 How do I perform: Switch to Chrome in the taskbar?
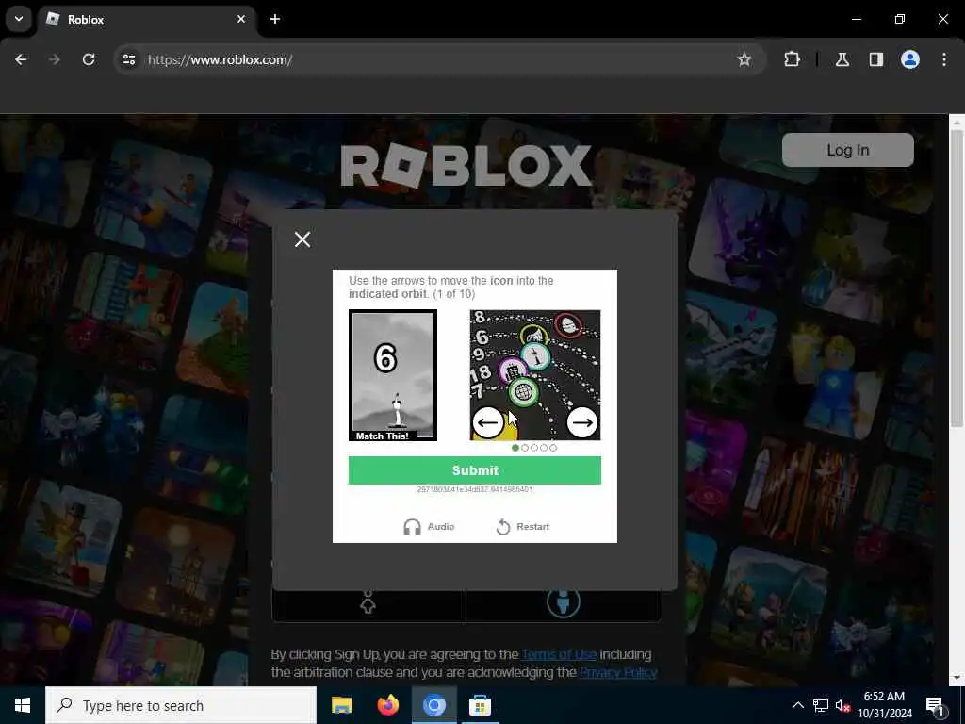[x=433, y=705]
